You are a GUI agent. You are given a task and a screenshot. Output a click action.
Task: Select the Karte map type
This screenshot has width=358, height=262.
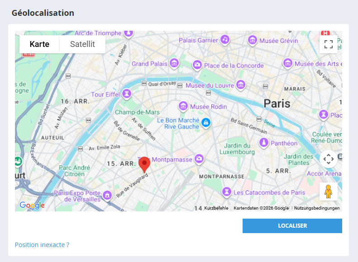[x=39, y=44]
